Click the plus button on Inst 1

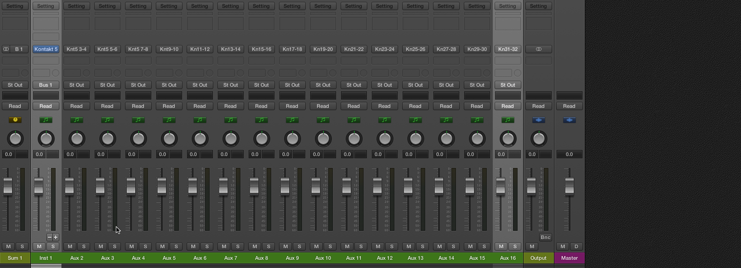click(56, 237)
